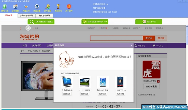The width and height of the screenshot is (188, 110).
Task: Close the 免费申请 dialog with X
Action: [132, 45]
